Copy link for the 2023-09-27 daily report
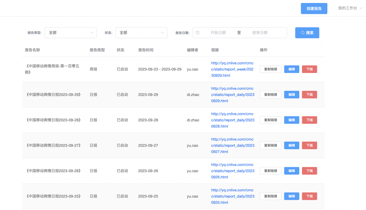Screen dimensions: 366x210 pyautogui.click(x=271, y=145)
